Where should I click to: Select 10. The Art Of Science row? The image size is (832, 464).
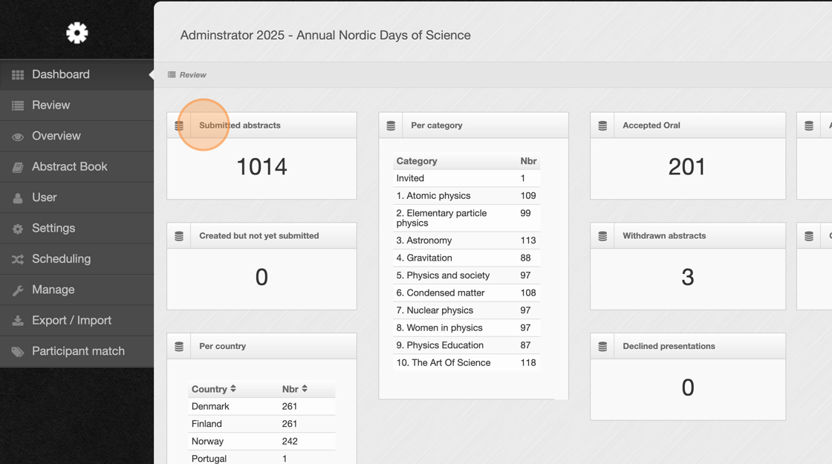tap(467, 363)
